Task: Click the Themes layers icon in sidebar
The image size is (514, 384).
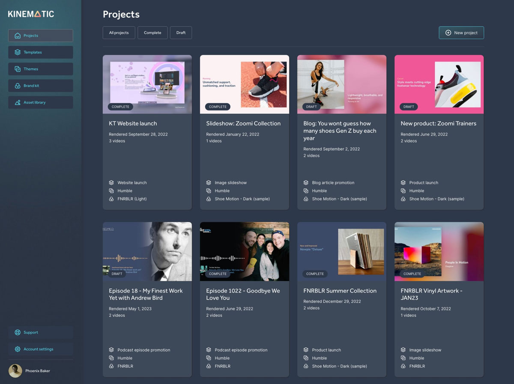Action: [x=18, y=69]
